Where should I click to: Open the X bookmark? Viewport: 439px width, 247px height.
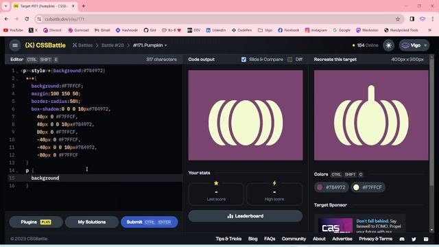33,30
